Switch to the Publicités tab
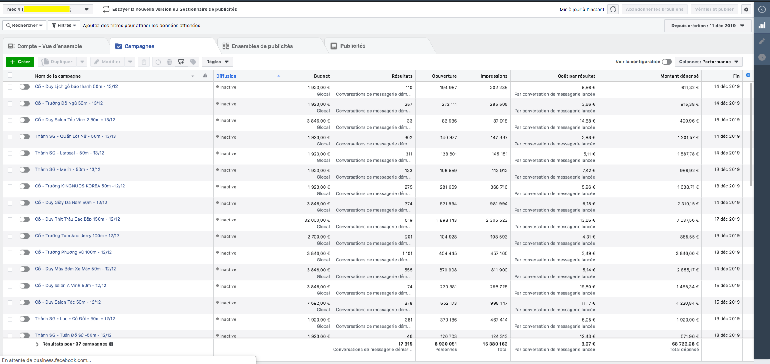This screenshot has height=364, width=770. coord(353,46)
